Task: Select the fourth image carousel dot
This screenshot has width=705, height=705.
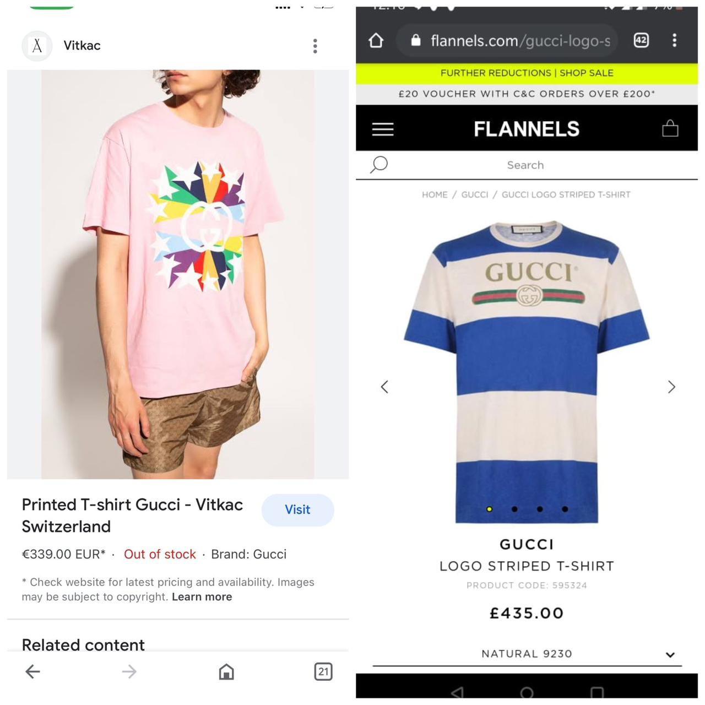Action: (x=565, y=509)
